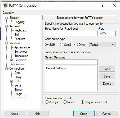Open the Appearance settings category
Screen dimensions: 120x118
[x=22, y=47]
